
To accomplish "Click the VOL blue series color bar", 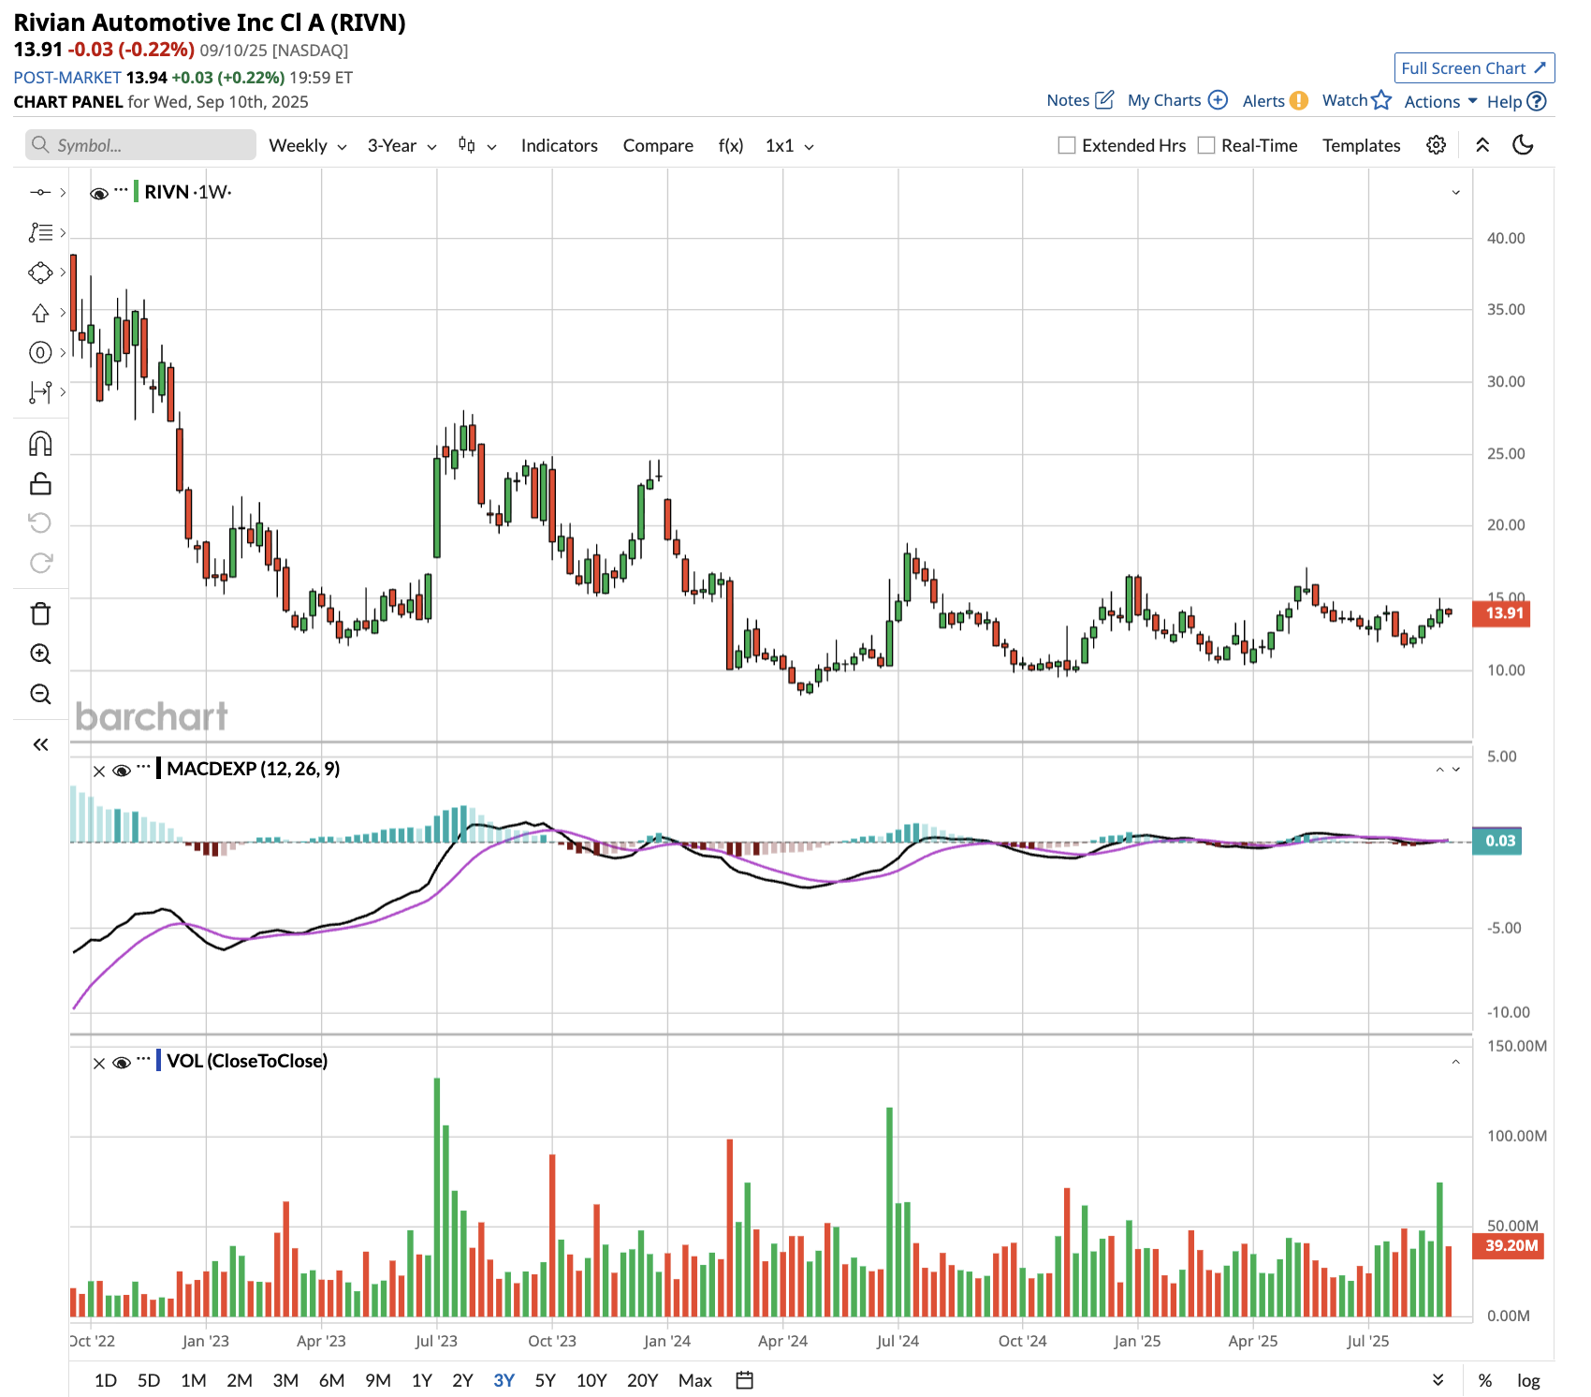I will pos(159,1061).
